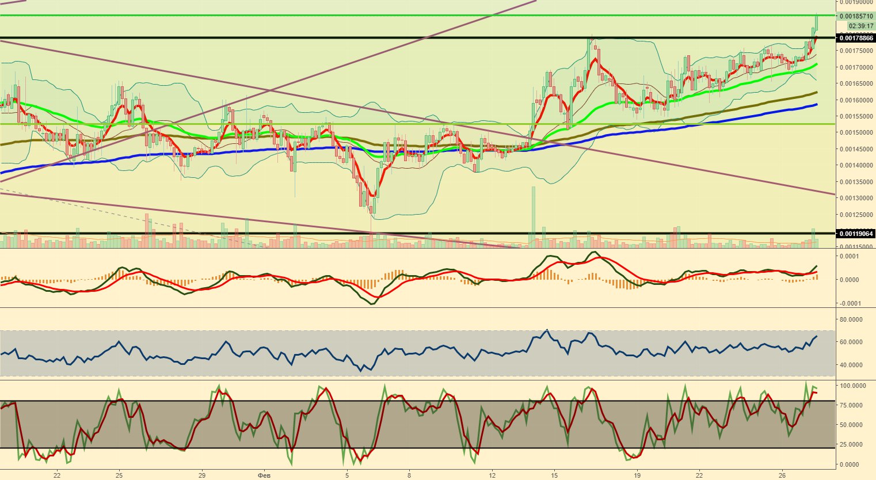Viewport: 876px width, 480px height.
Task: Click the date label 29 on time axis
Action: (x=201, y=475)
